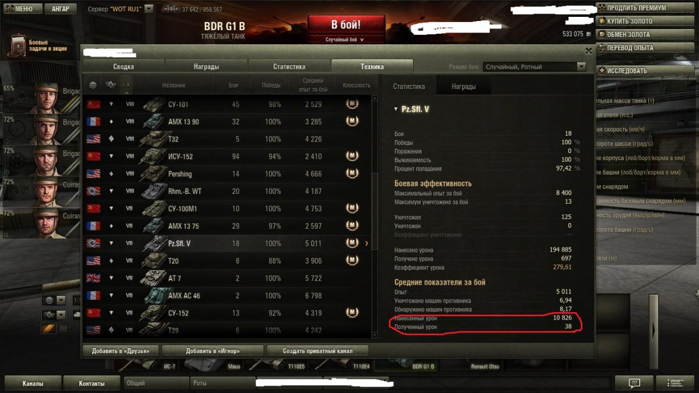Collapse the Pz.Sfl. V statistics section

click(x=396, y=109)
